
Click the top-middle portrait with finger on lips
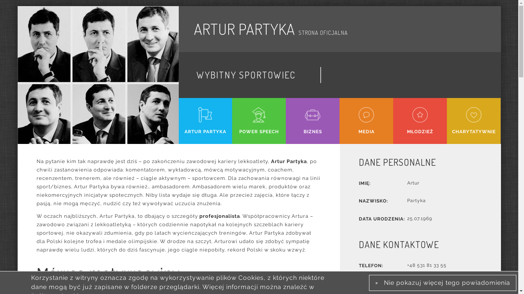99,44
